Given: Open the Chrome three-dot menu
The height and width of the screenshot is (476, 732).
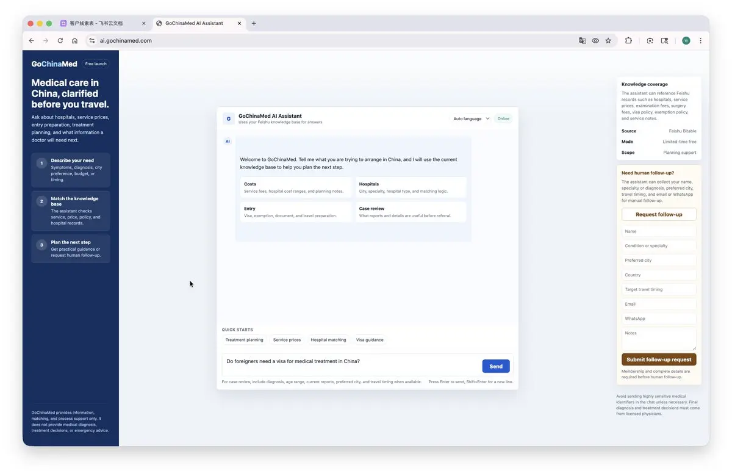Looking at the screenshot, I should [700, 41].
